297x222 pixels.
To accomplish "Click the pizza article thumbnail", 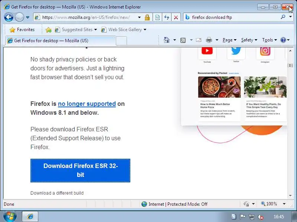I will pyautogui.click(x=219, y=87).
